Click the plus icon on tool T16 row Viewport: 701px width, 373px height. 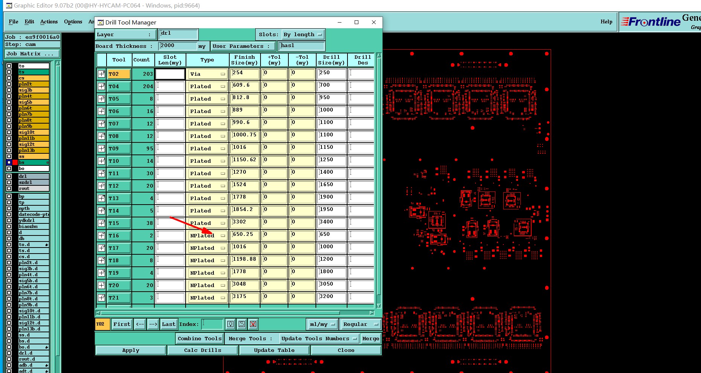coord(102,235)
